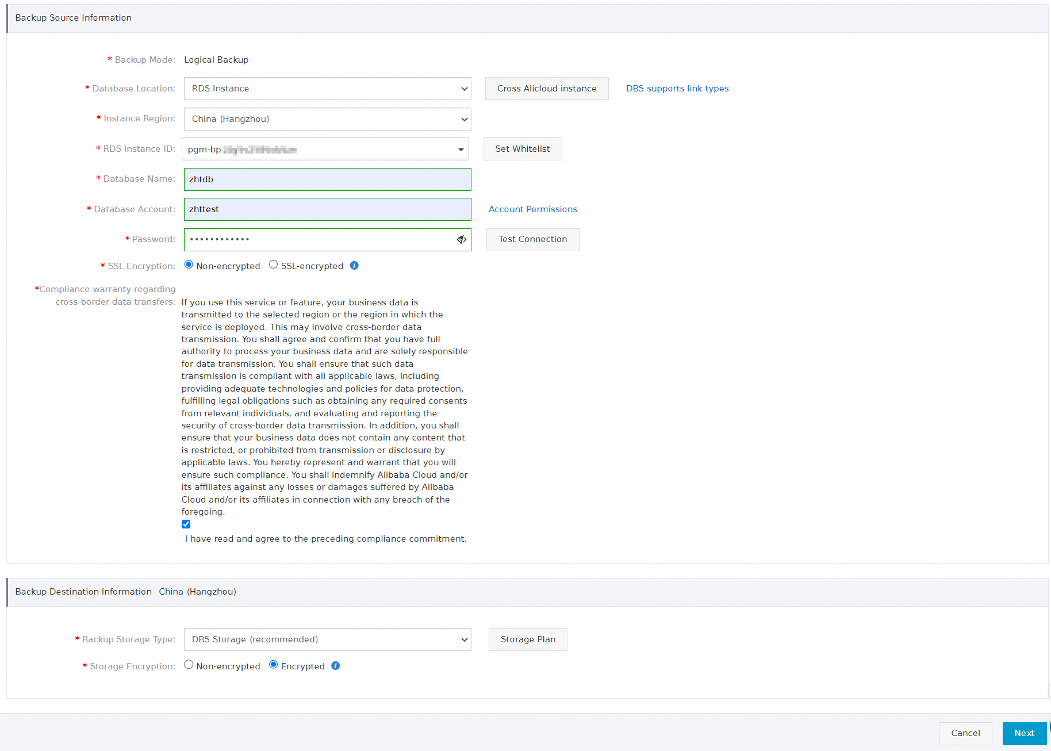Open the Backup Storage Type dropdown

point(328,639)
